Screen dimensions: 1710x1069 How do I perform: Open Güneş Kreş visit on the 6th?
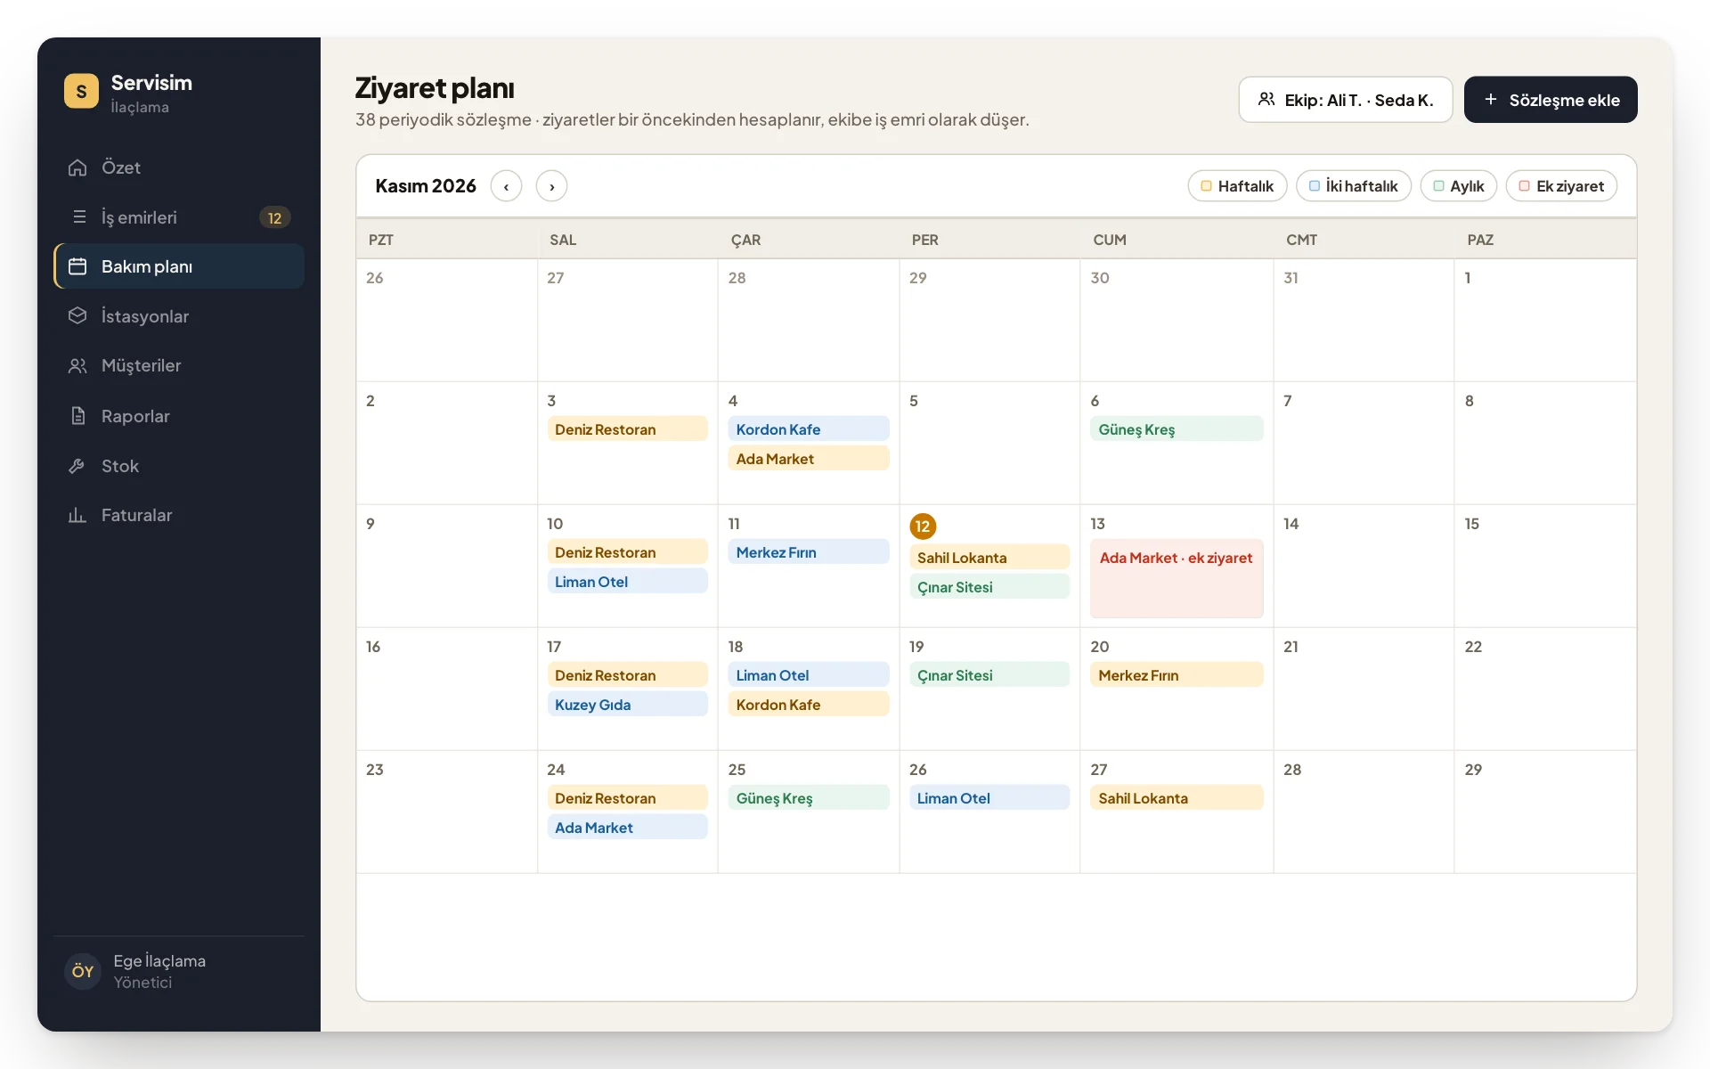coord(1177,429)
